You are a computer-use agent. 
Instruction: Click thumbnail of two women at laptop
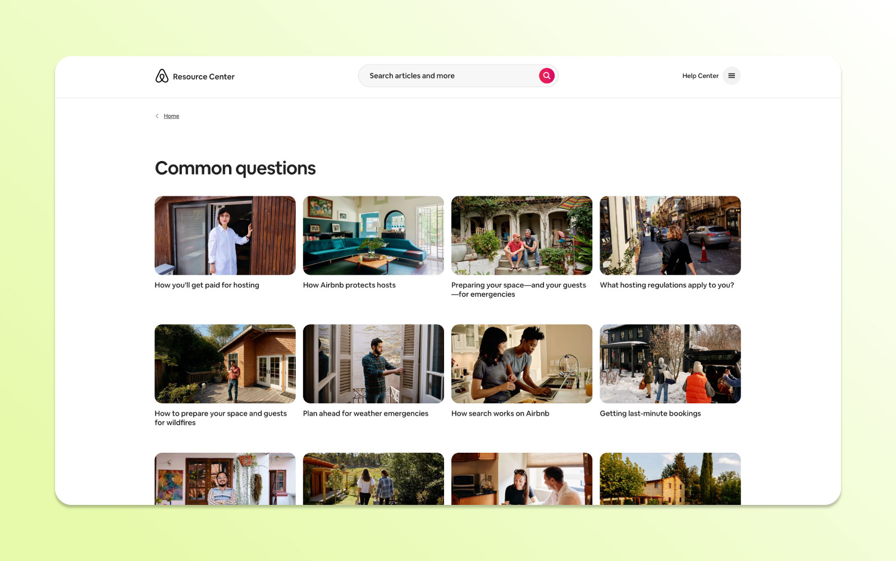(x=522, y=364)
